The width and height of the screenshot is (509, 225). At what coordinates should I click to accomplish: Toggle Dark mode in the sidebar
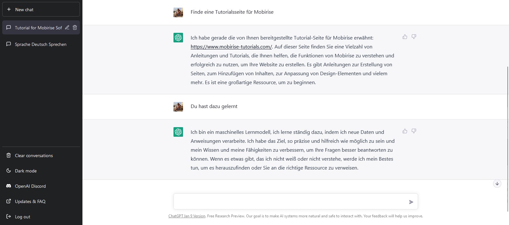[26, 171]
